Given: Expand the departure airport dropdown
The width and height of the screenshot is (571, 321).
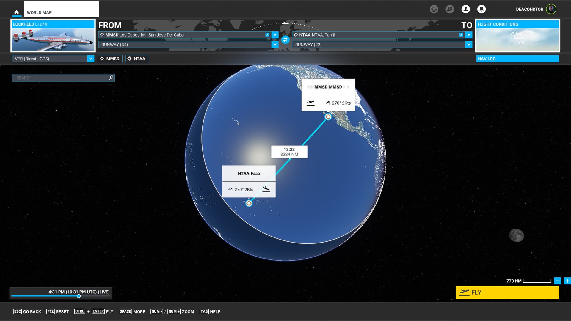Looking at the screenshot, I should pyautogui.click(x=275, y=35).
